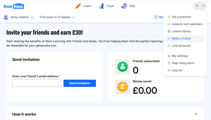Expand the Jenny Adams student dropdown
211x120 pixels.
coord(32,17)
